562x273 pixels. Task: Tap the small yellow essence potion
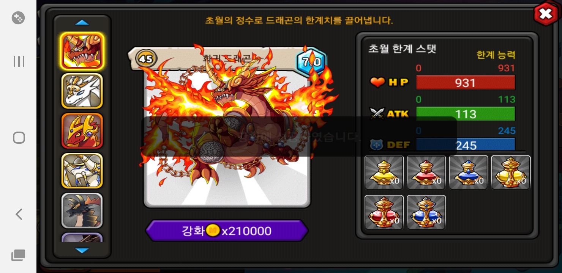384,172
